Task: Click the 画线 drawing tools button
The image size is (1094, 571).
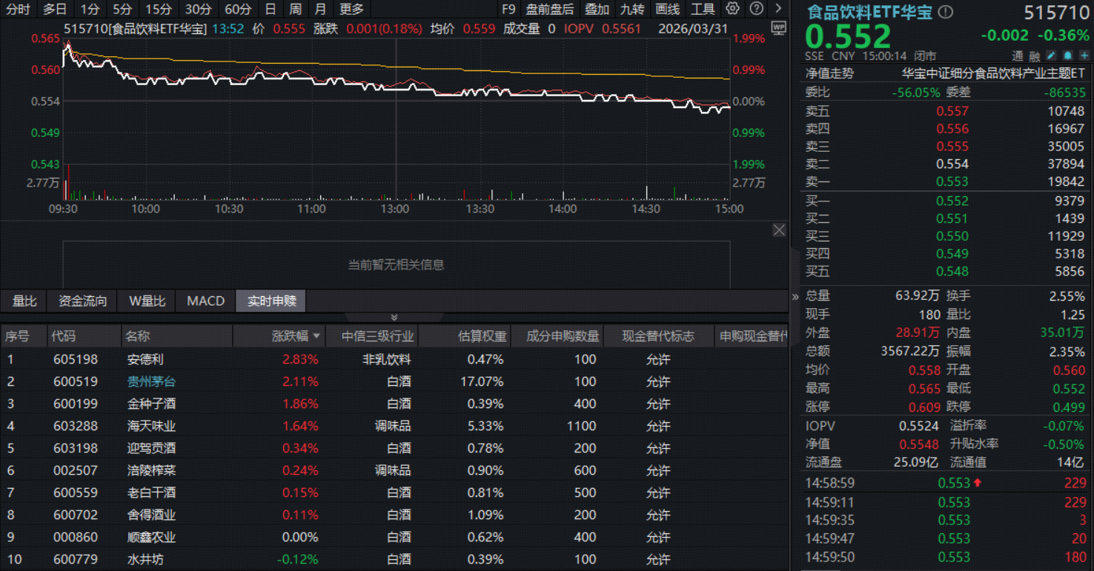Action: (668, 9)
